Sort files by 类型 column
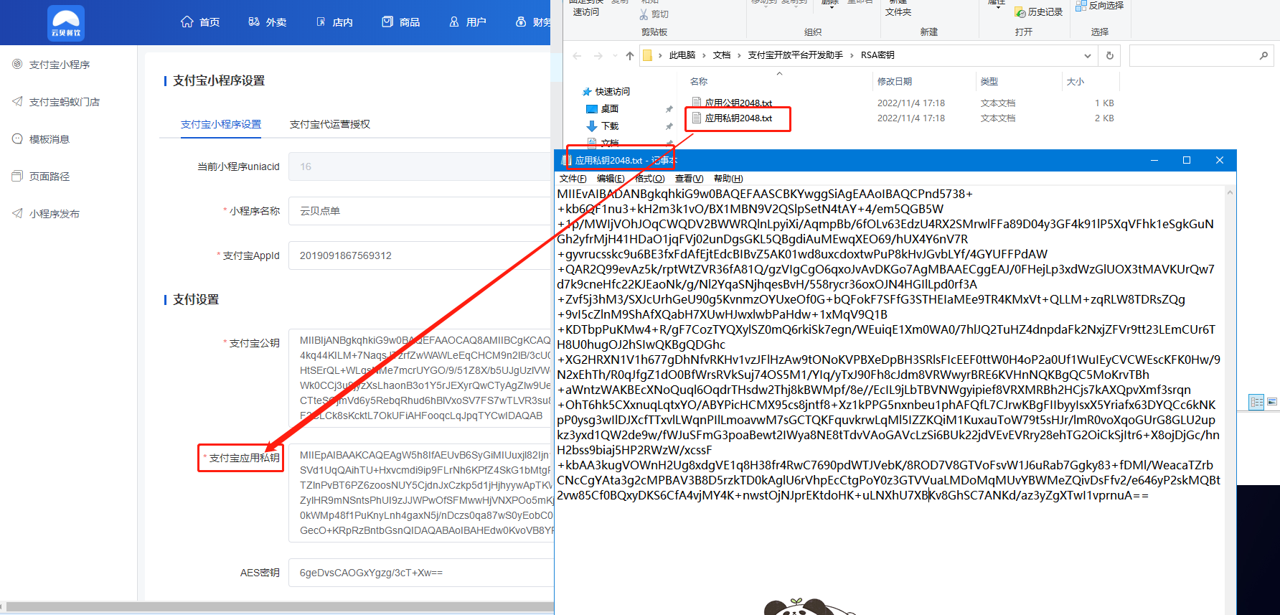The image size is (1280, 615). click(989, 82)
